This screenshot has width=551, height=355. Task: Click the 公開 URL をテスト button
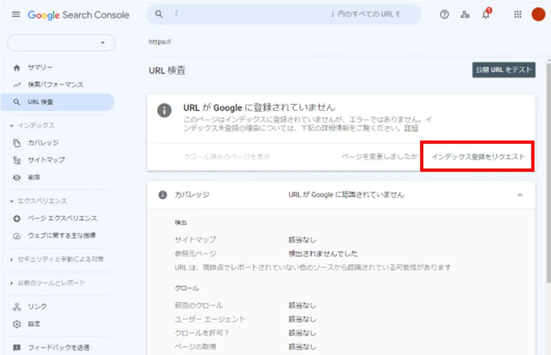point(503,70)
